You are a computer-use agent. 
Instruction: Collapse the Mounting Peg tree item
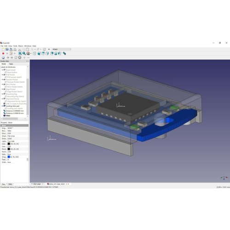(x=2, y=94)
